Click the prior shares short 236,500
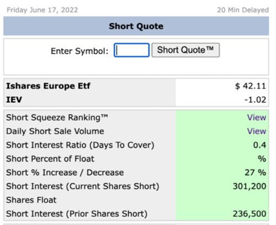Viewport: 276px width, 225px height. tap(250, 214)
